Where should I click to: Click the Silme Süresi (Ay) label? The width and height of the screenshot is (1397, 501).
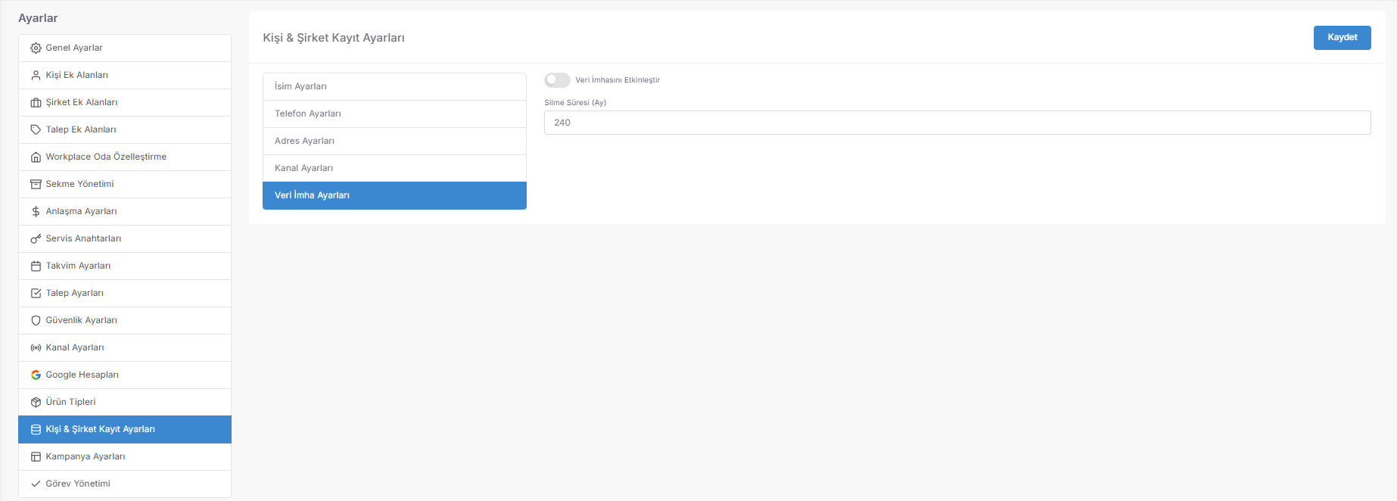575,102
